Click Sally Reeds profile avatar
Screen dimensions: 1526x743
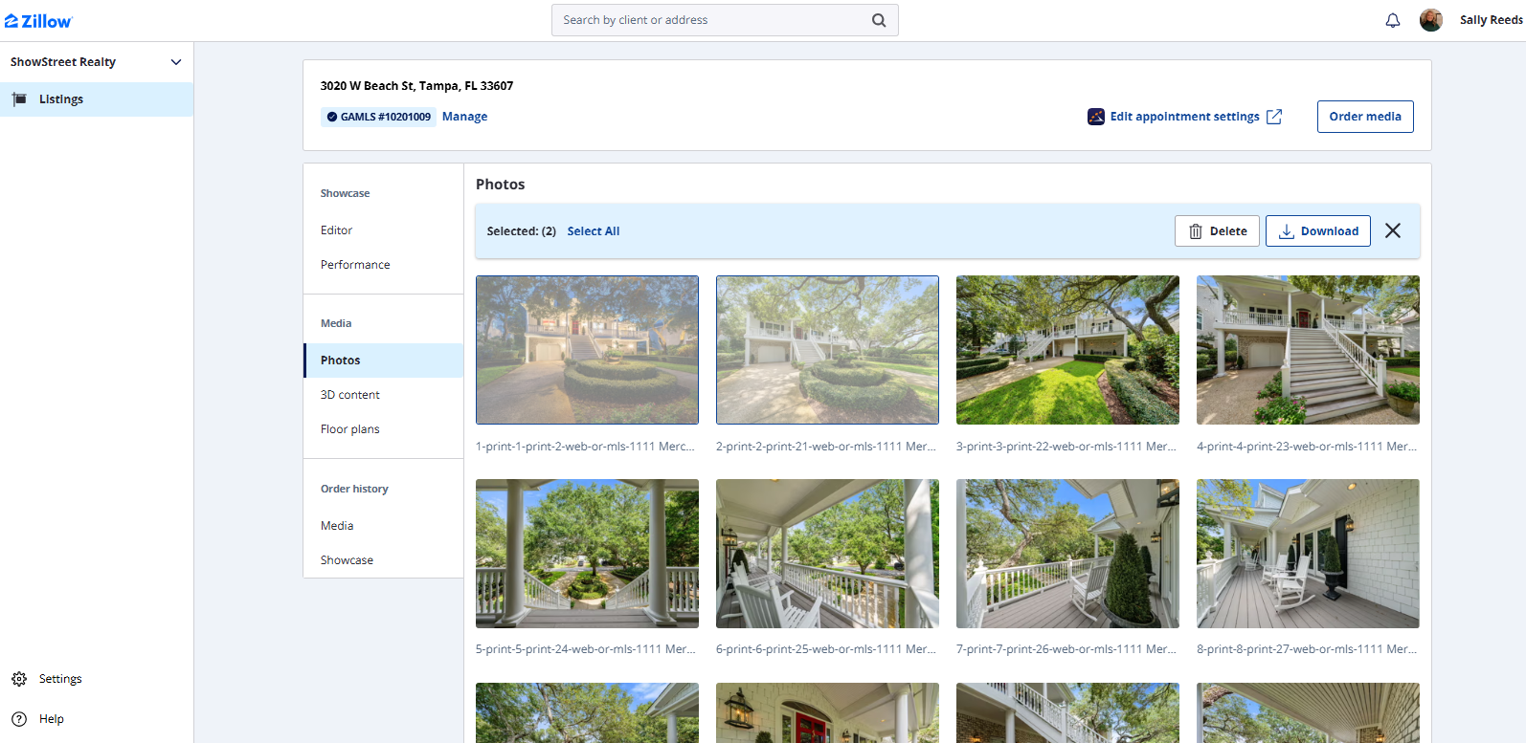click(1430, 20)
